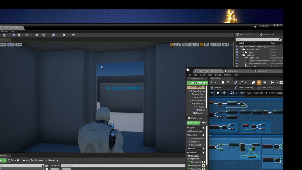Viewport: 302px width, 170px height.
Task: Select the Marketplace icon in the main toolbar
Action: [x=19, y=35]
